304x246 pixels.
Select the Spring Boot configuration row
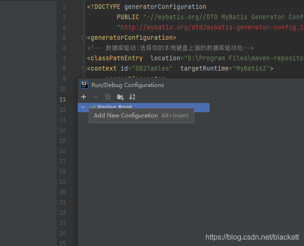coord(143,108)
